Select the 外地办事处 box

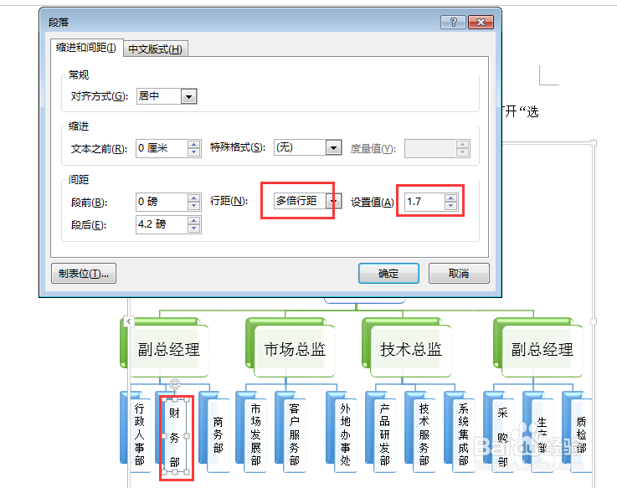[x=346, y=434]
